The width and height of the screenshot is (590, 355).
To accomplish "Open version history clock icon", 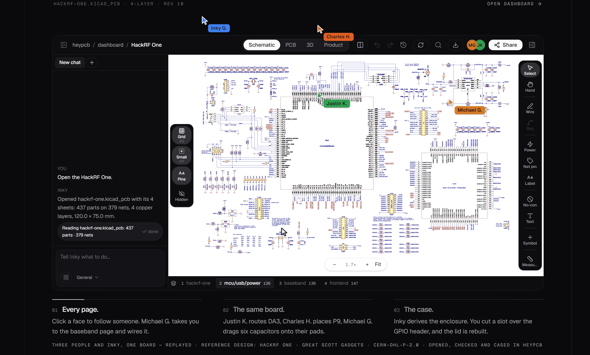I will (403, 45).
